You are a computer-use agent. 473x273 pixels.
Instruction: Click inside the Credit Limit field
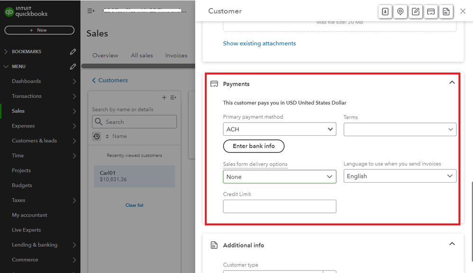click(x=280, y=206)
